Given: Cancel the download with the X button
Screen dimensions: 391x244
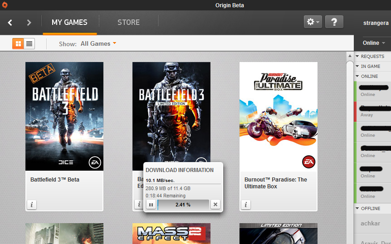Looking at the screenshot, I should point(215,205).
